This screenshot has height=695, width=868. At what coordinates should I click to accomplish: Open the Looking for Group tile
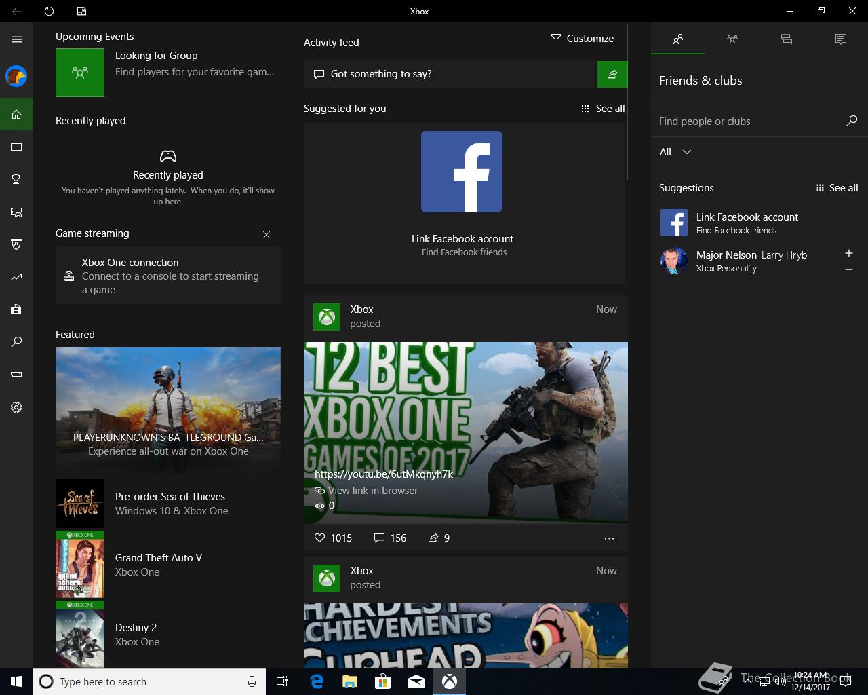point(168,72)
